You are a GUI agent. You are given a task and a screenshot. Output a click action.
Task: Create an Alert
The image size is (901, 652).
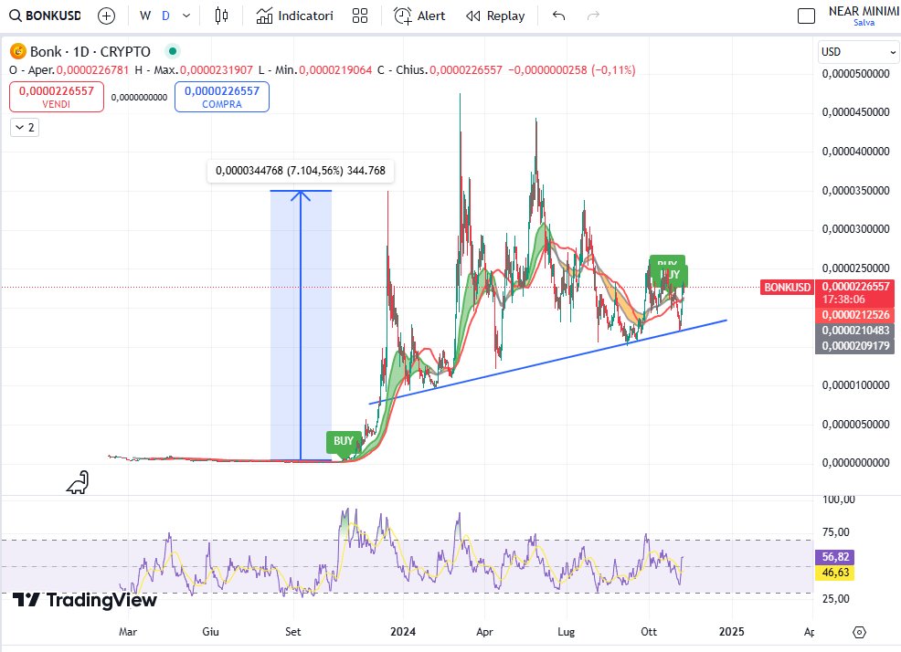click(x=419, y=16)
